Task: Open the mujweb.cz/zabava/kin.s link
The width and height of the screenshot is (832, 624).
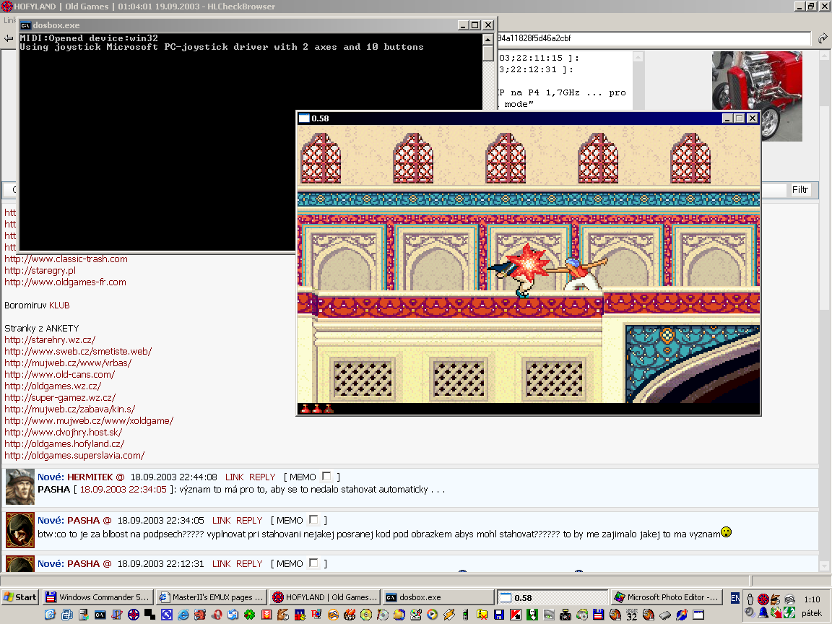Action: click(x=69, y=409)
